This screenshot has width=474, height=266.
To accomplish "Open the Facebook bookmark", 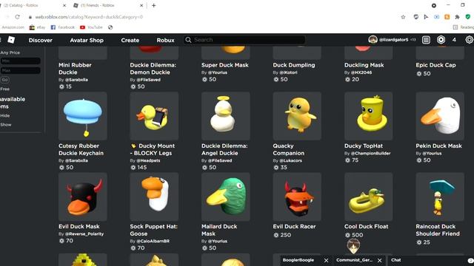I will 62,27.
